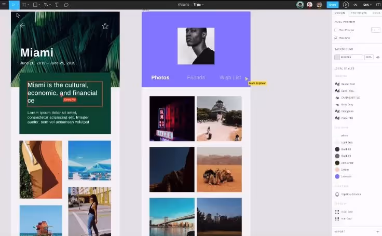
Task: Select the Light Gray color style
Action: point(344,142)
